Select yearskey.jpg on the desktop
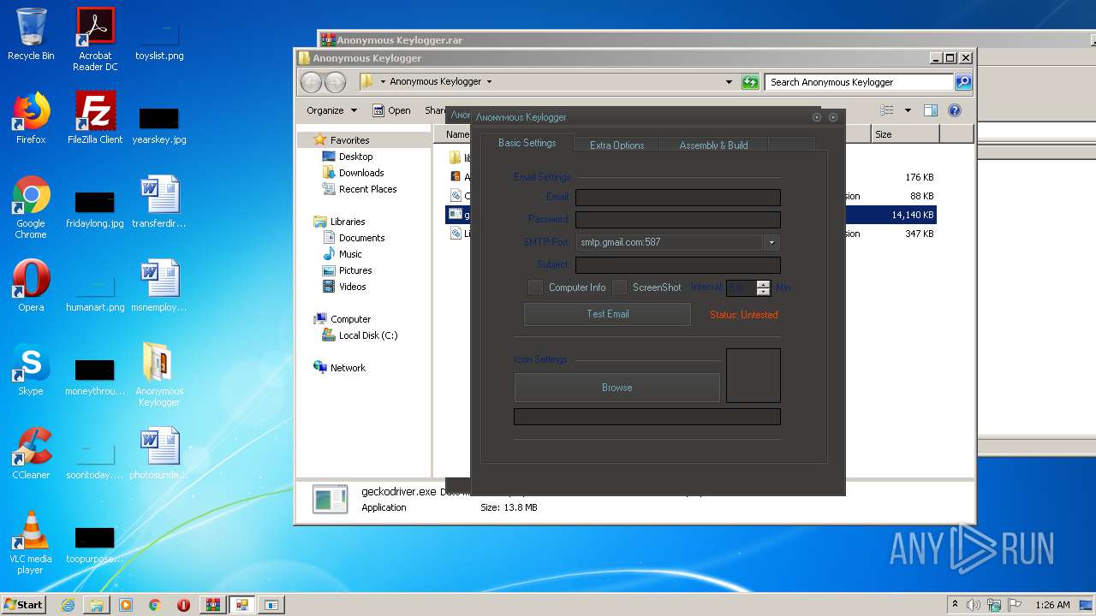The image size is (1096, 616). [159, 123]
